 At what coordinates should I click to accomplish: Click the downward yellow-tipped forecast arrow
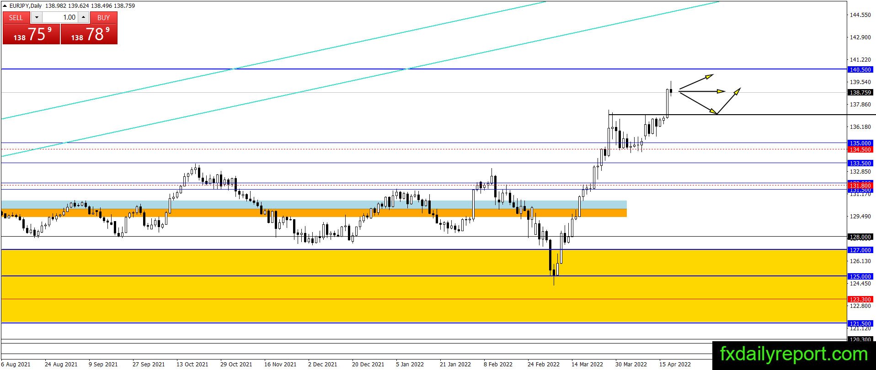[698, 103]
